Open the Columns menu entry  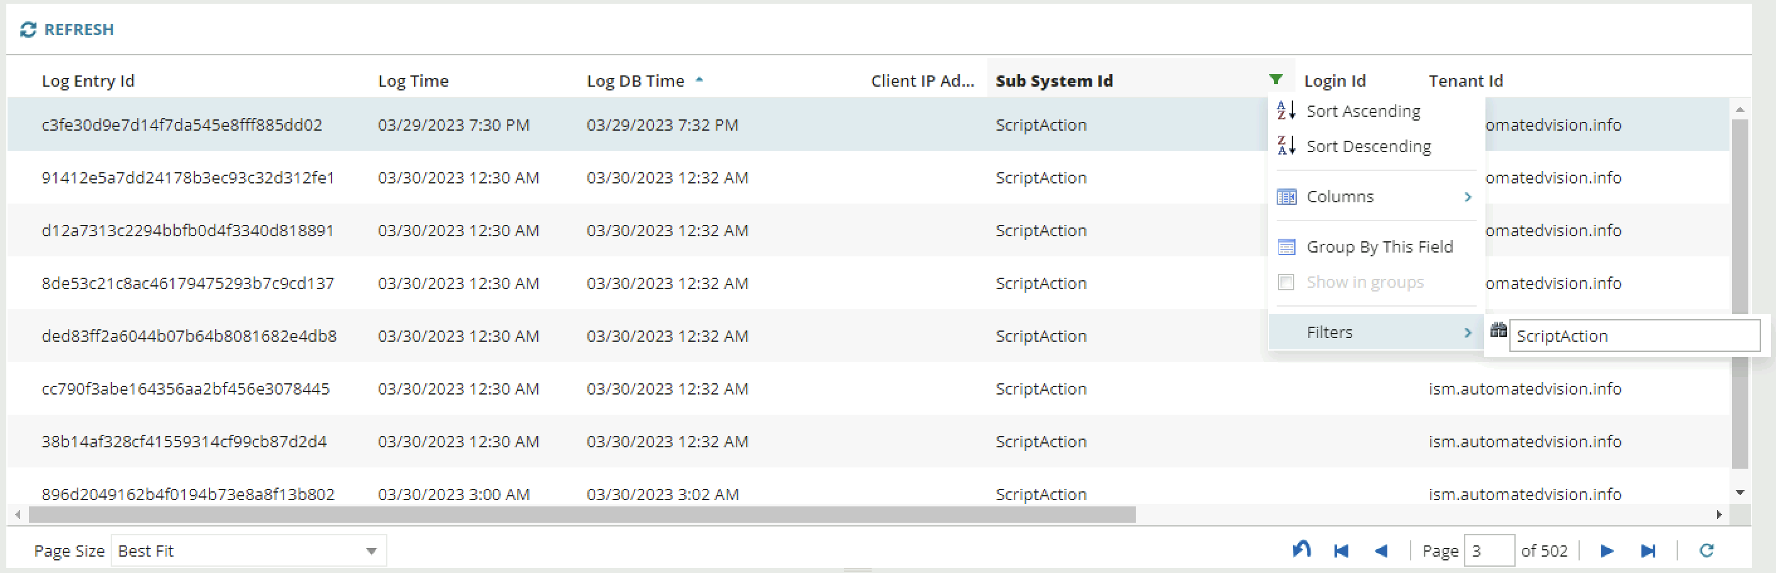point(1376,197)
